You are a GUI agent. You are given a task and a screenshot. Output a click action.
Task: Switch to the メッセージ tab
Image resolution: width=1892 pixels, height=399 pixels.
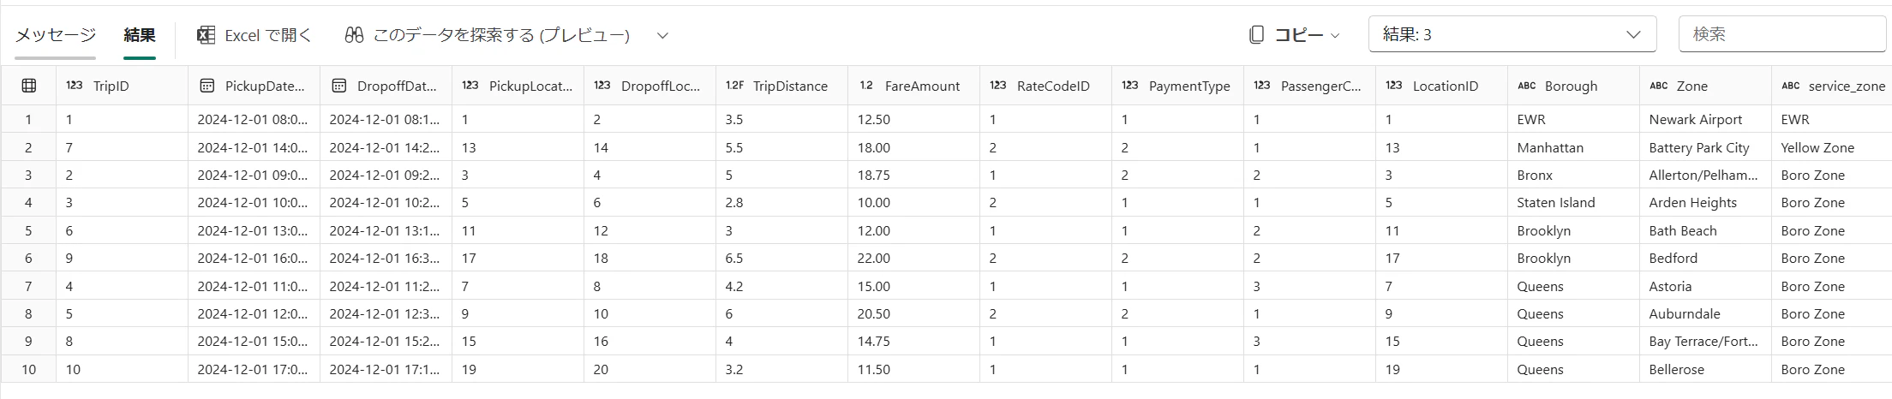pyautogui.click(x=56, y=35)
